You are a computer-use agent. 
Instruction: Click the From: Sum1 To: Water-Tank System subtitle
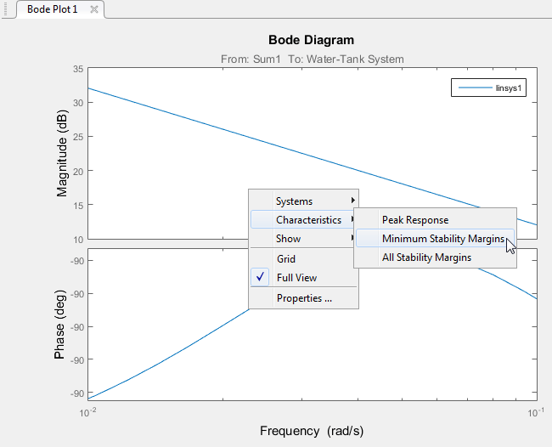[312, 59]
